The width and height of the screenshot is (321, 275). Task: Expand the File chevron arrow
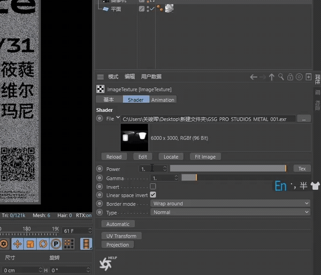tap(118, 117)
